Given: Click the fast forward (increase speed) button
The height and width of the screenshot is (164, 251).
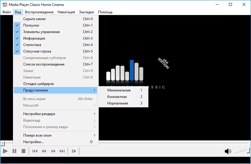Looking at the screenshot, I should tap(53, 151).
